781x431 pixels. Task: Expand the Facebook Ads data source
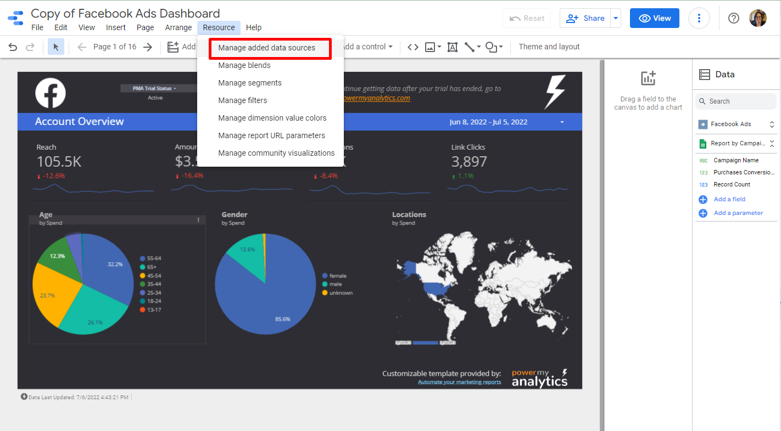771,124
